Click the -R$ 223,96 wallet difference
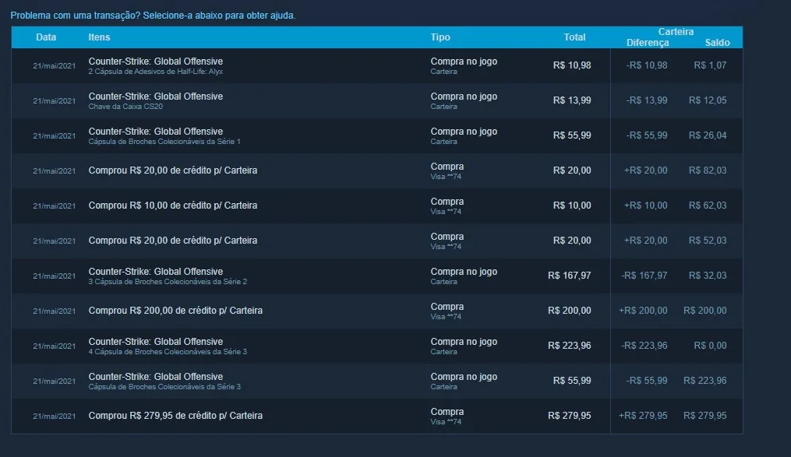 [x=644, y=346]
